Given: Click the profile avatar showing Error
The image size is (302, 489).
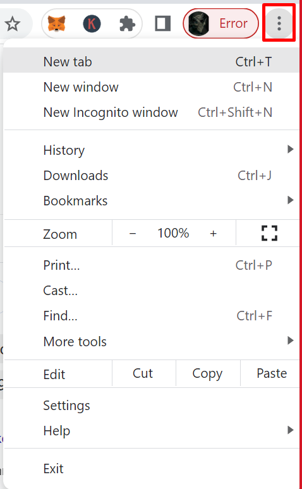Looking at the screenshot, I should coord(220,23).
